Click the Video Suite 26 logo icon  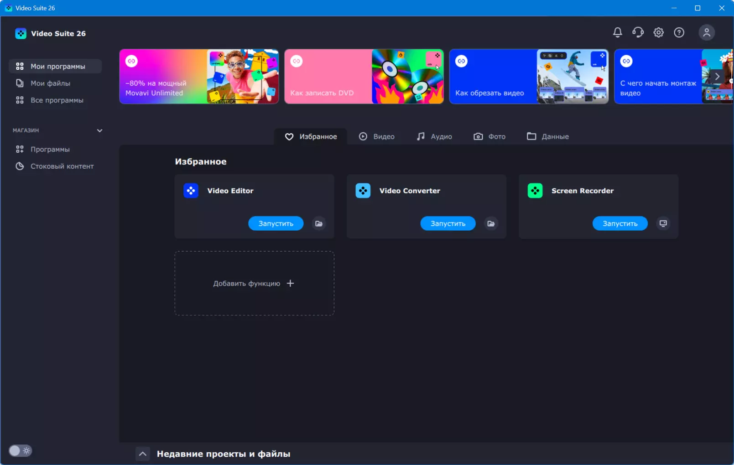(x=21, y=33)
